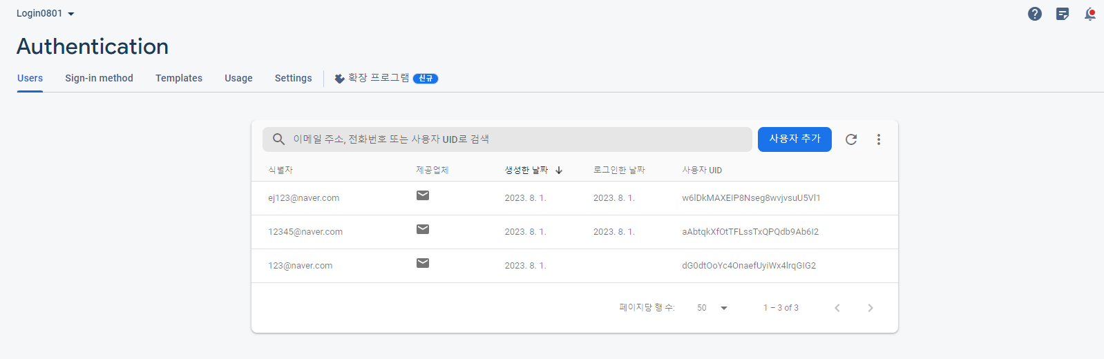Image resolution: width=1104 pixels, height=359 pixels.
Task: Open the Settings tab
Action: click(x=294, y=78)
